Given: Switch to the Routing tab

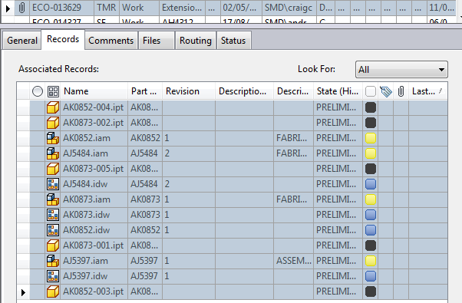Looking at the screenshot, I should coord(196,41).
